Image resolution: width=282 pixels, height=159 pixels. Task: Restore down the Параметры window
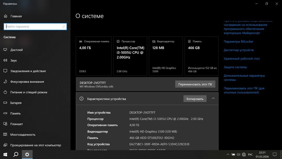(266, 4)
